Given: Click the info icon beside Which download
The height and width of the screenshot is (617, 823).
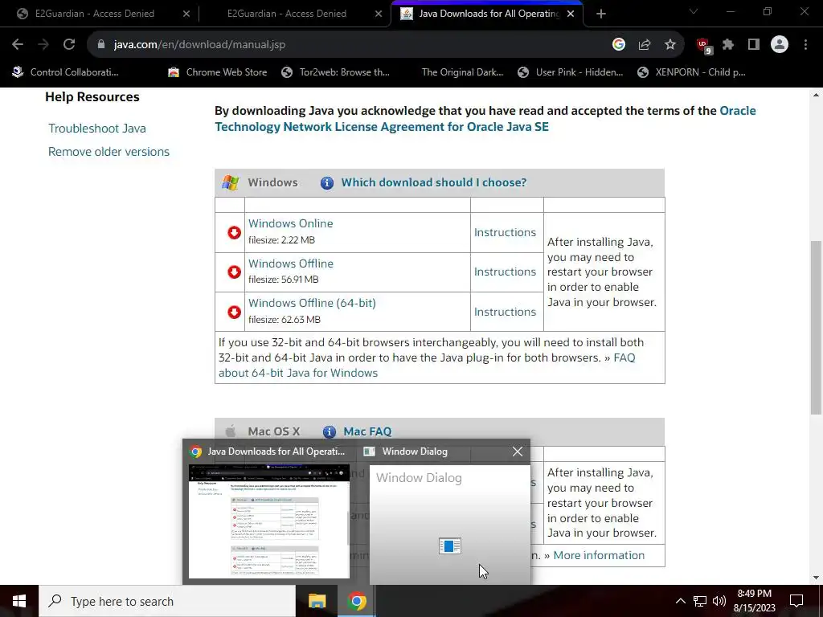Looking at the screenshot, I should click(327, 182).
